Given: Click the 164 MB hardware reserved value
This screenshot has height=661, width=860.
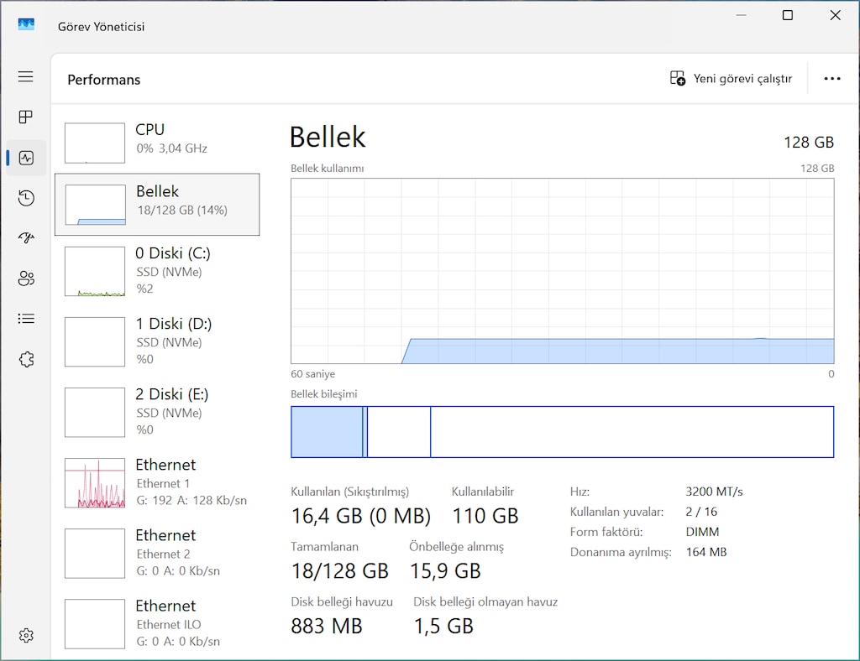Looking at the screenshot, I should click(705, 552).
